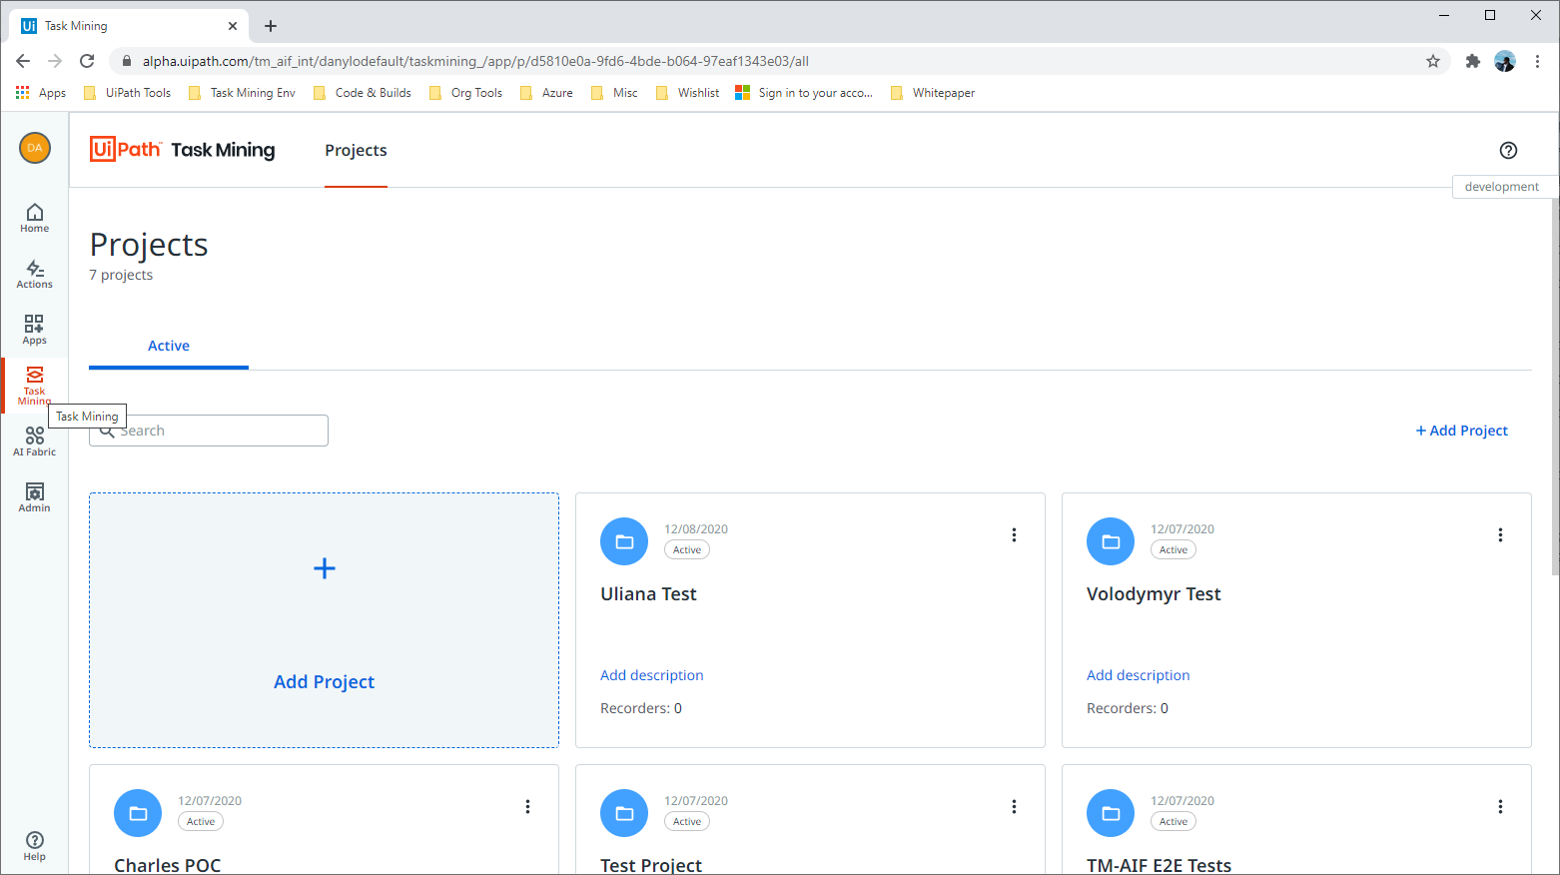Image resolution: width=1560 pixels, height=875 pixels.
Task: Open the Wishlist bookmark folder
Action: (x=687, y=93)
